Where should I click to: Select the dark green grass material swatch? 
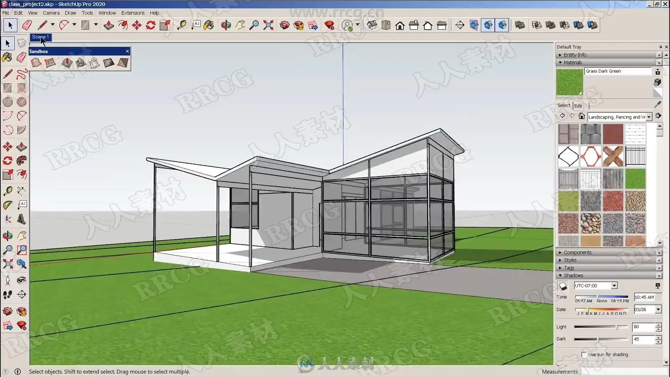point(635,179)
